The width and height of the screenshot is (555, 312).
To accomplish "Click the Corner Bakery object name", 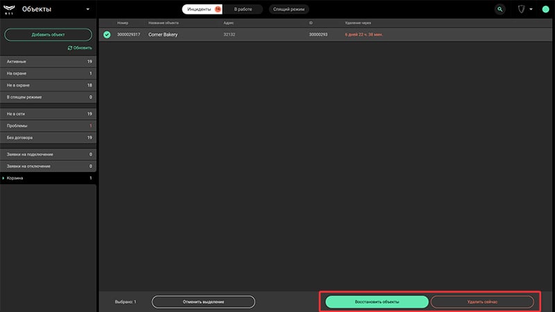I will [x=163, y=35].
